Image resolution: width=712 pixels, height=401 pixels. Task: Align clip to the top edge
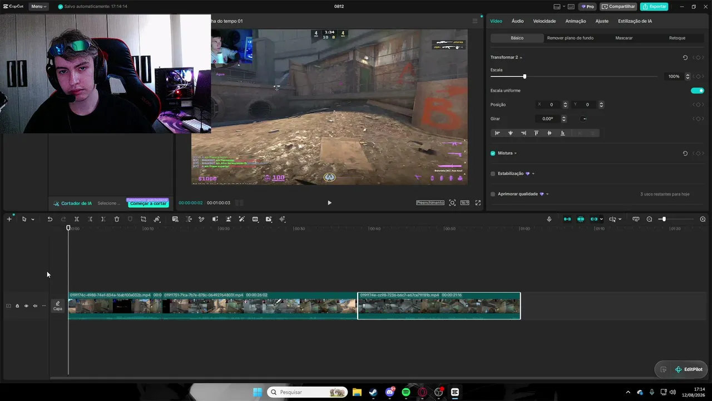[x=536, y=133]
